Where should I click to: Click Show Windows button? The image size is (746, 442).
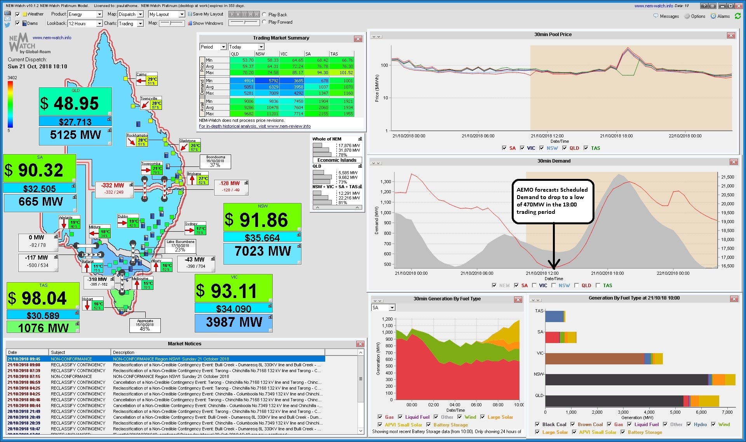[x=206, y=23]
